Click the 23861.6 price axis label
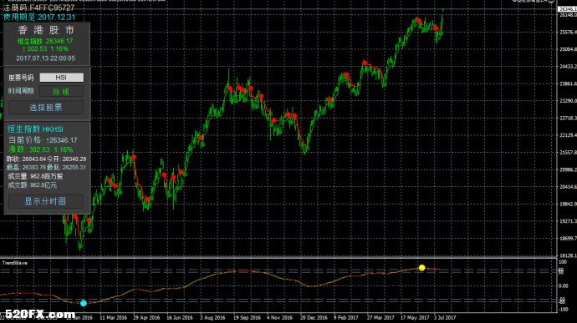The height and width of the screenshot is (323, 577). pos(568,83)
